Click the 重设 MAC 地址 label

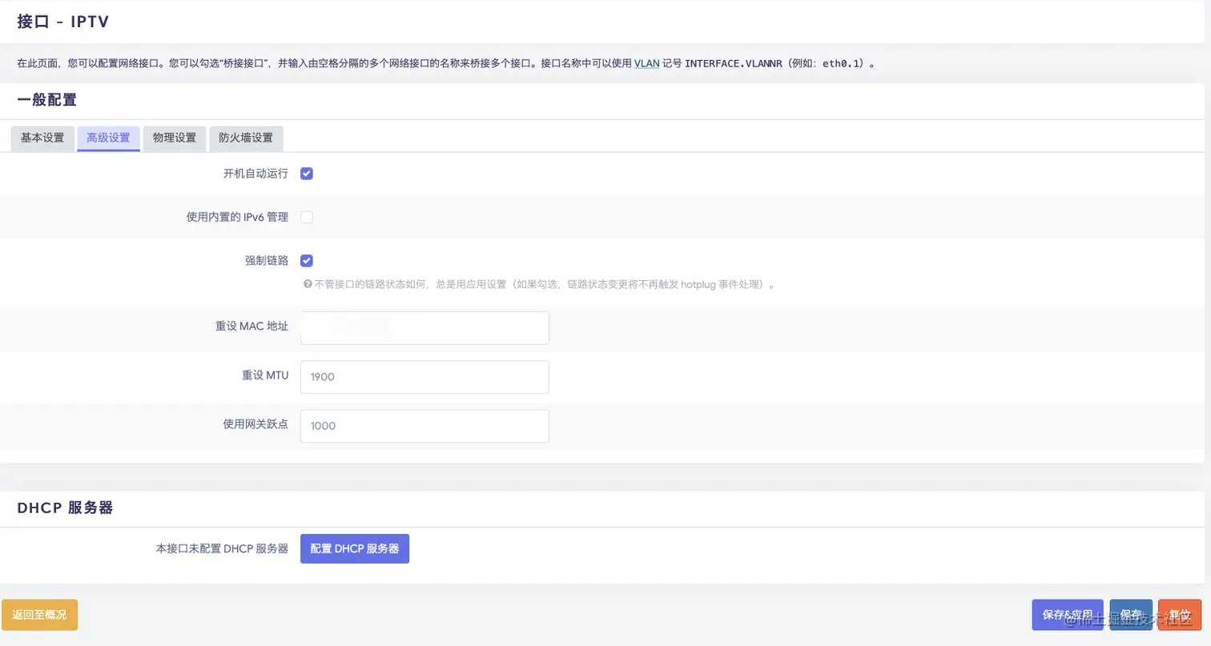(251, 327)
